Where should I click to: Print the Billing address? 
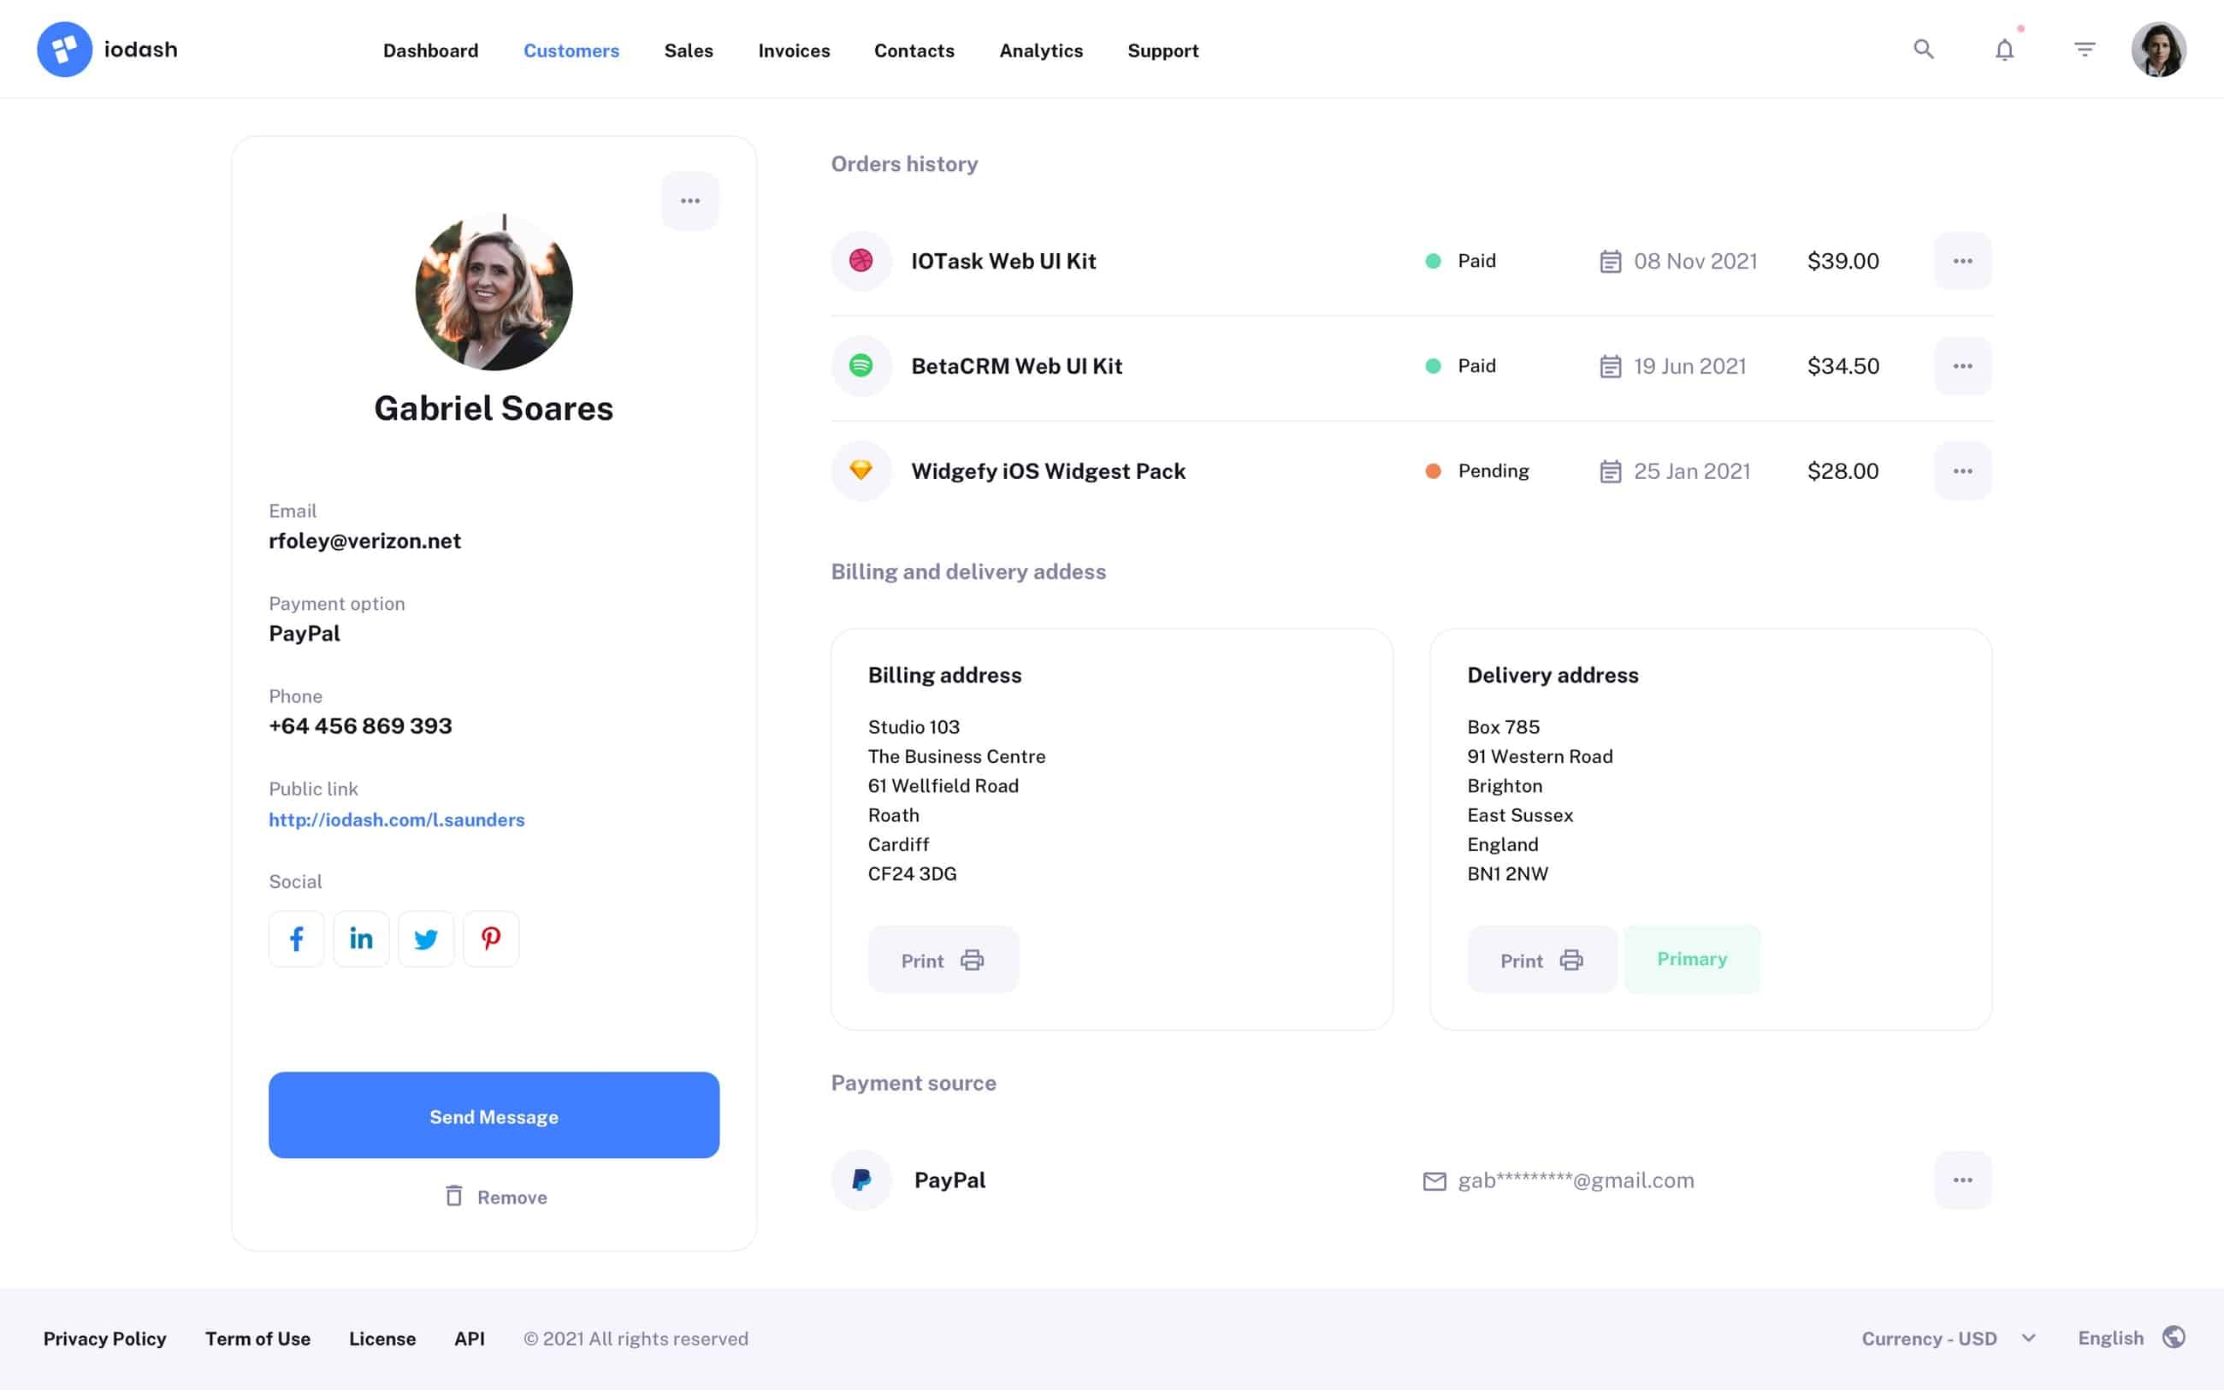(943, 959)
